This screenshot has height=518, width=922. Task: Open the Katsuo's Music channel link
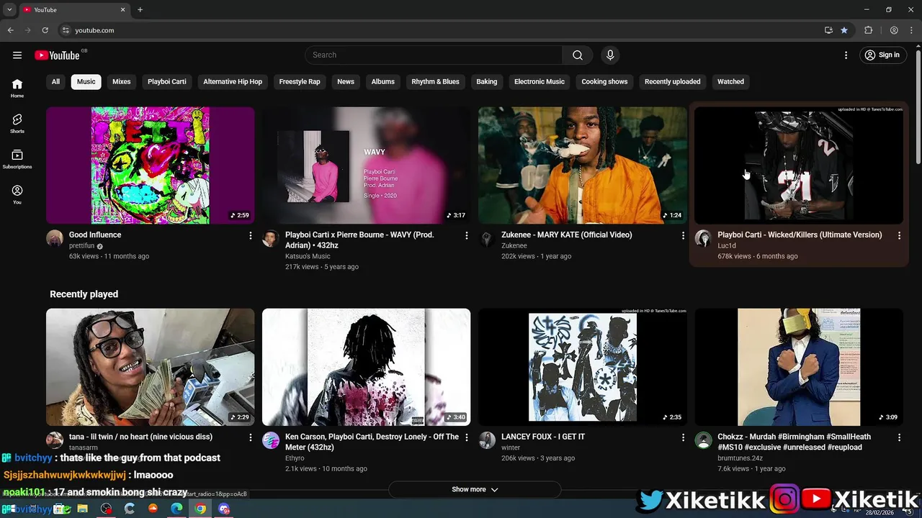pos(308,256)
